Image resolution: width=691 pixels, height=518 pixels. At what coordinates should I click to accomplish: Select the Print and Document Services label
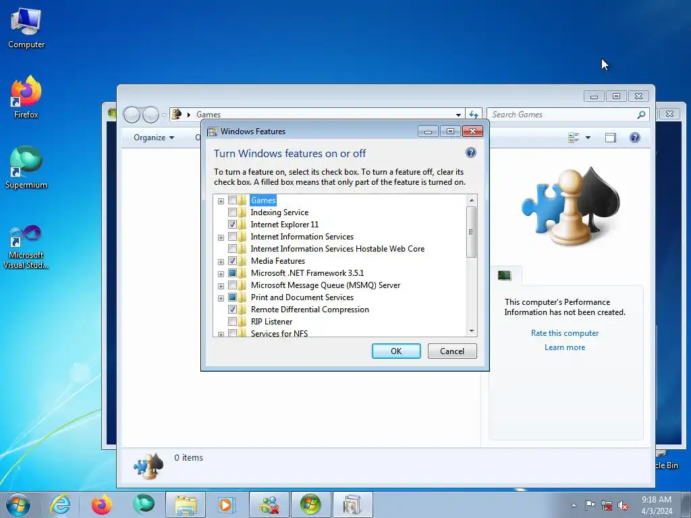point(302,297)
